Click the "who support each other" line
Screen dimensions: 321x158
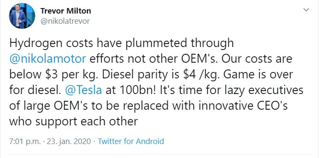73,122
